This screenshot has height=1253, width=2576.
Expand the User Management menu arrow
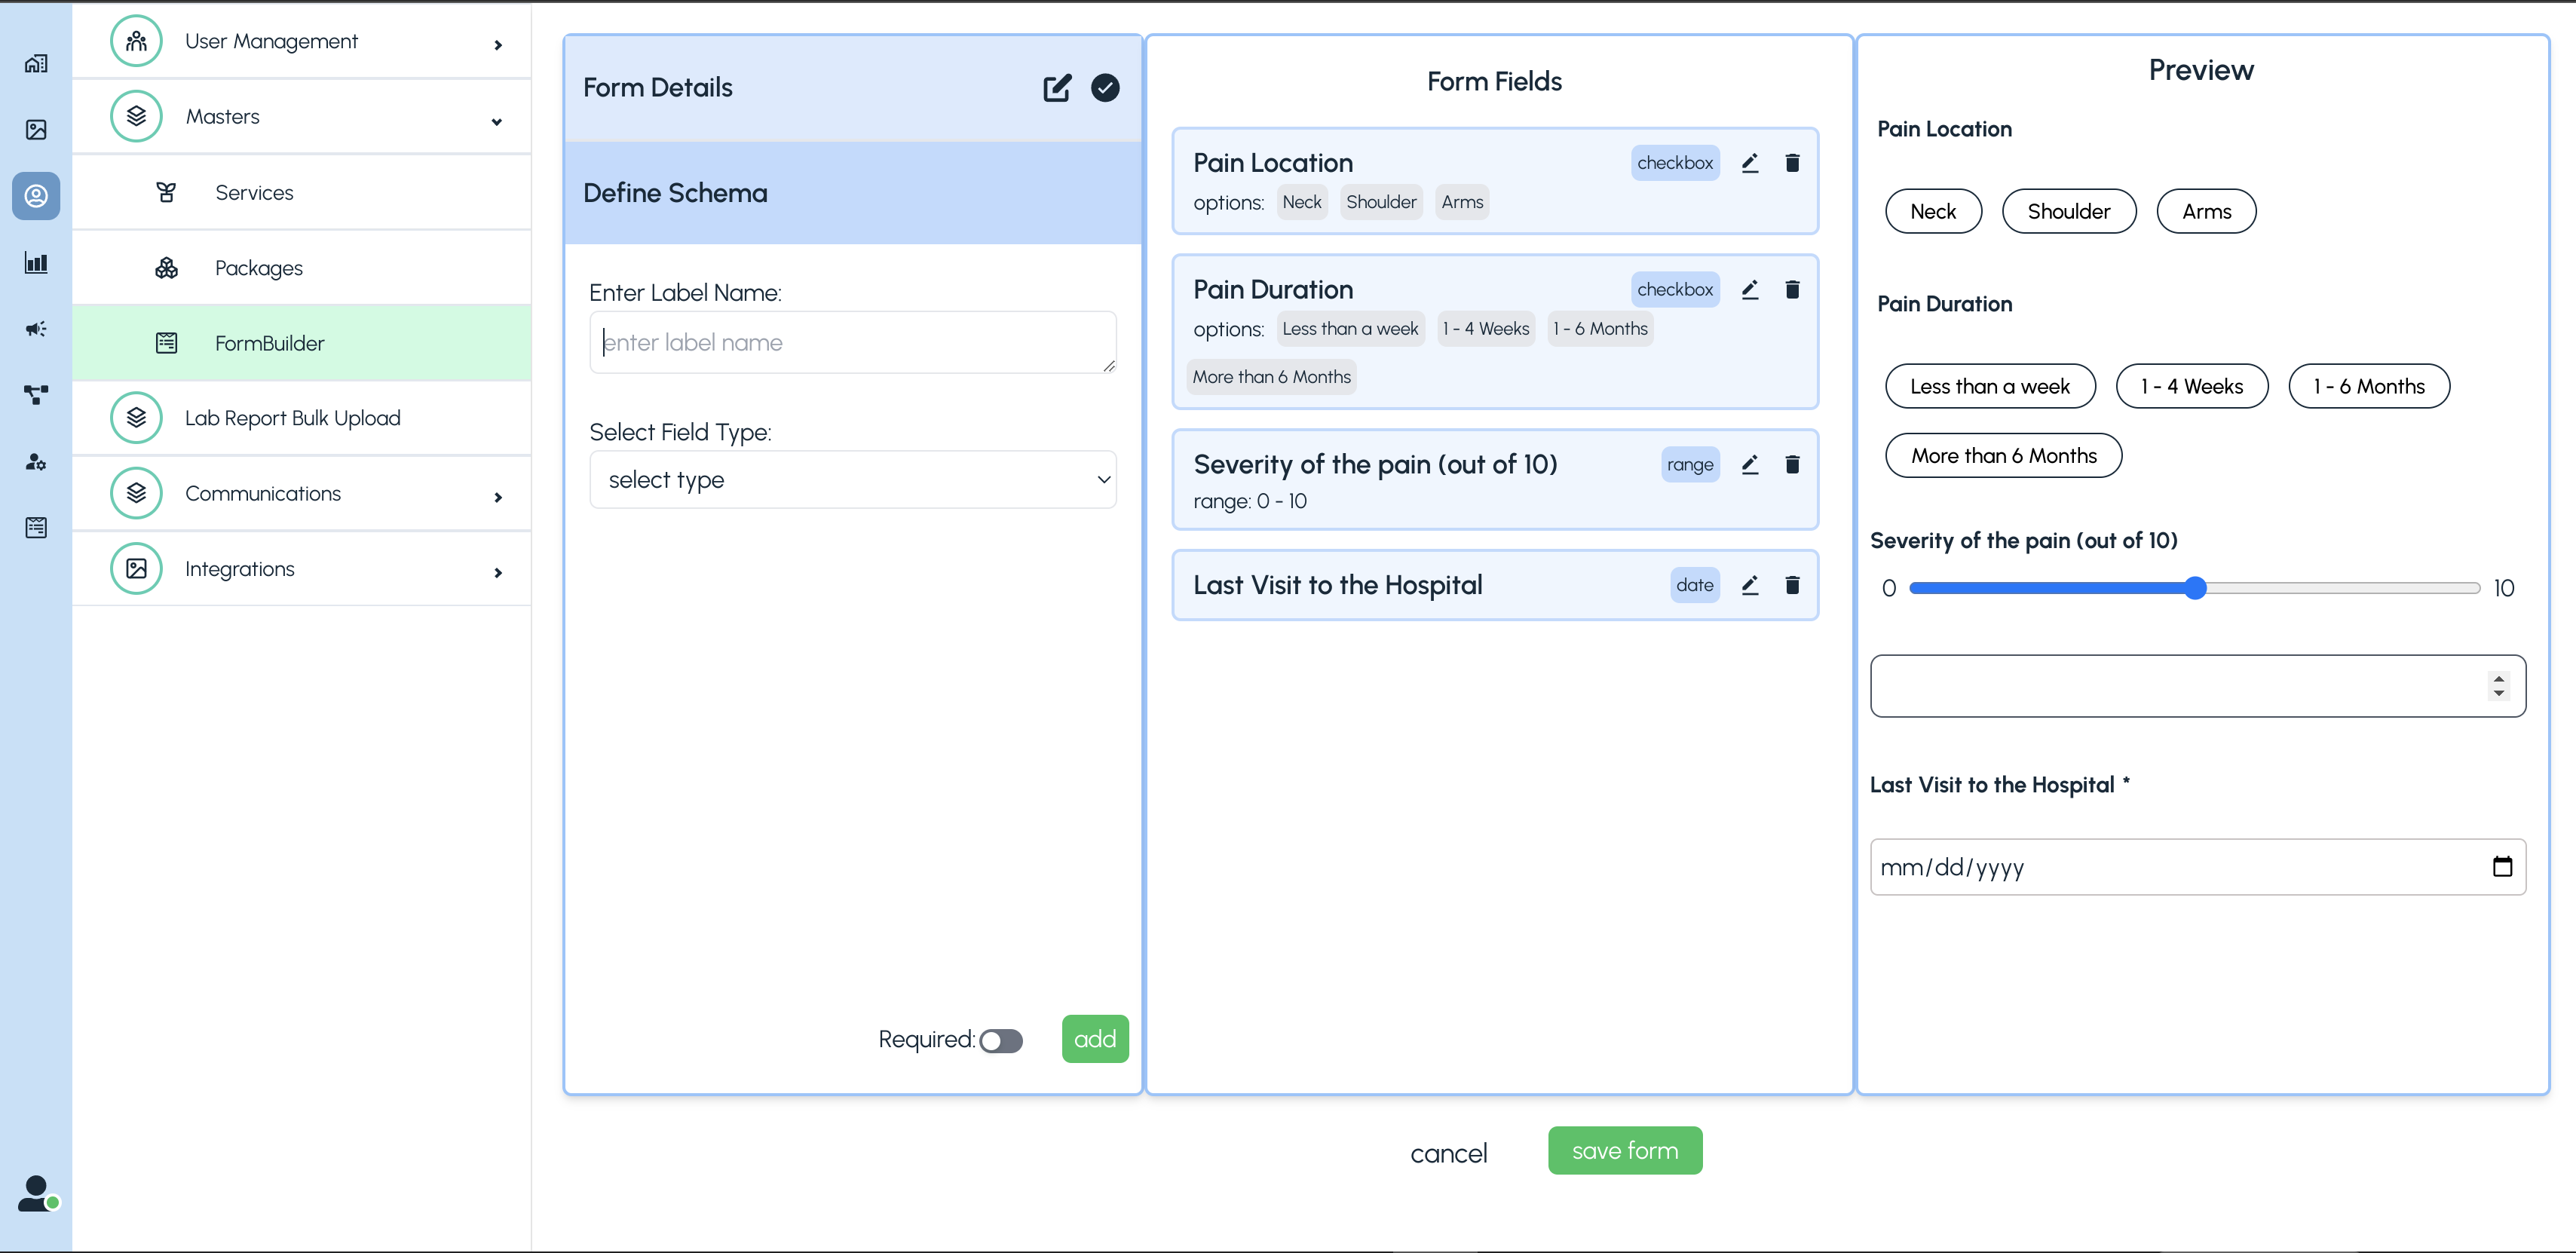(498, 45)
